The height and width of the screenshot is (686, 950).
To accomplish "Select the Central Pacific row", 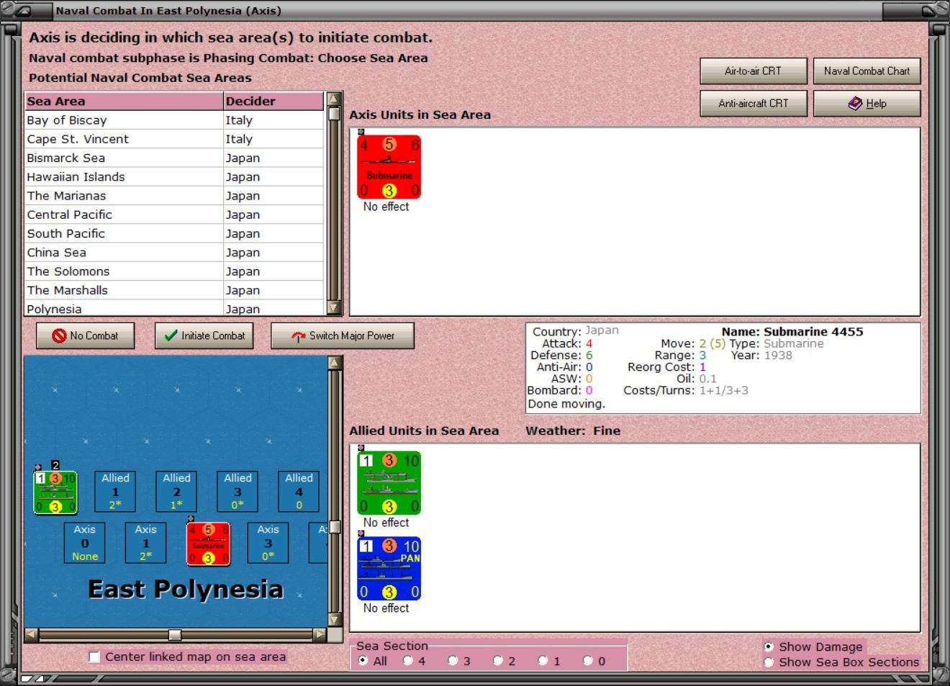I will pos(174,215).
